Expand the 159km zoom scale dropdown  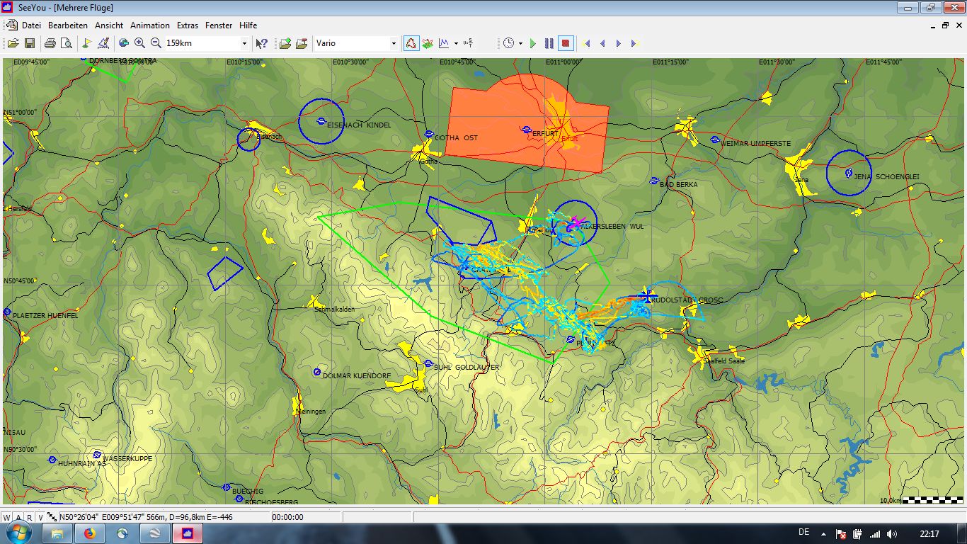(244, 43)
